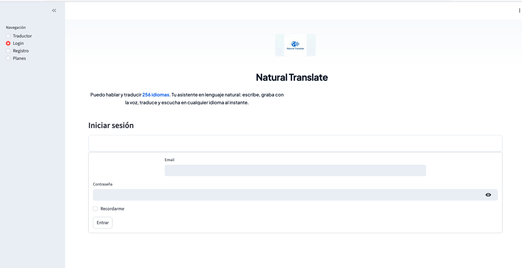Click the "Iniciar sesión" heading
Screen dimensions: 522x268
(x=111, y=126)
